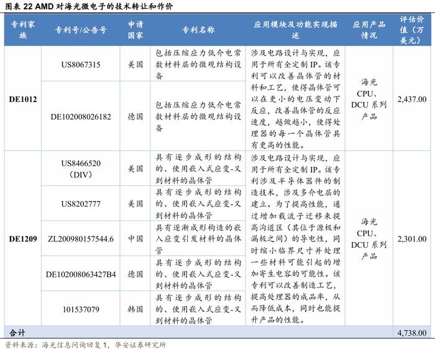Click the '应用产品情况' column header
Screen dimensions: 435x351
[369, 30]
